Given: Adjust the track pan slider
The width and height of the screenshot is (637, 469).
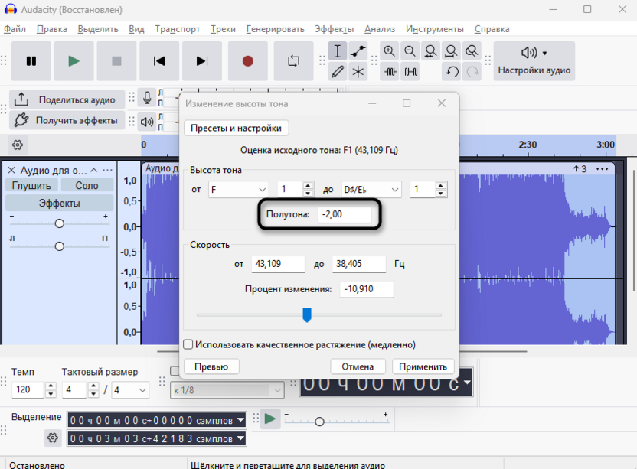Looking at the screenshot, I should coord(59,246).
